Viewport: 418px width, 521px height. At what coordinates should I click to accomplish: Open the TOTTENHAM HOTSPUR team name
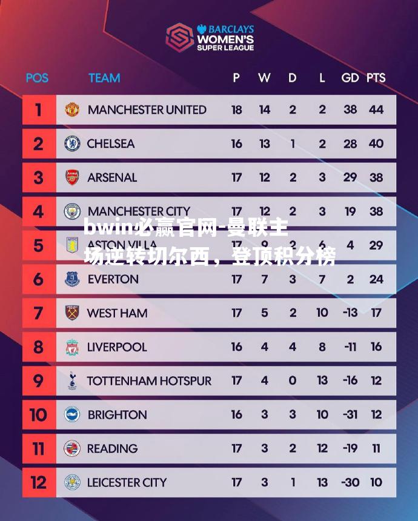pyautogui.click(x=149, y=381)
